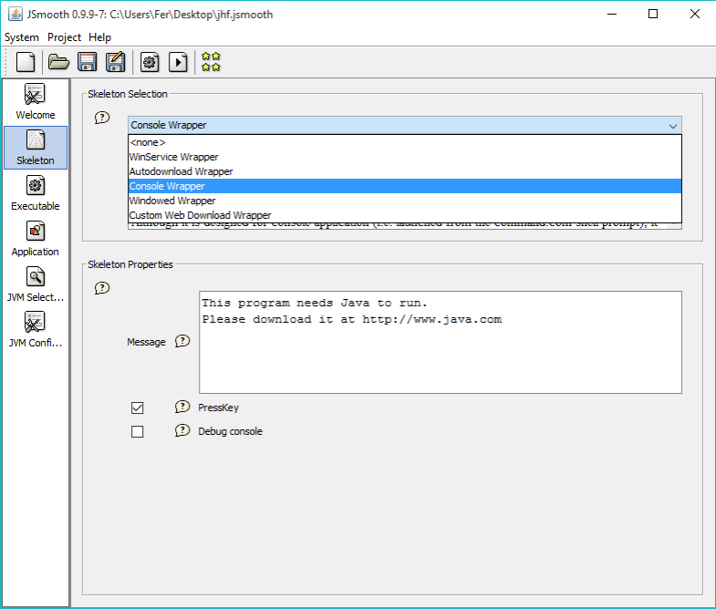Enable the Debug console checkbox
The image size is (716, 609).
click(x=138, y=431)
